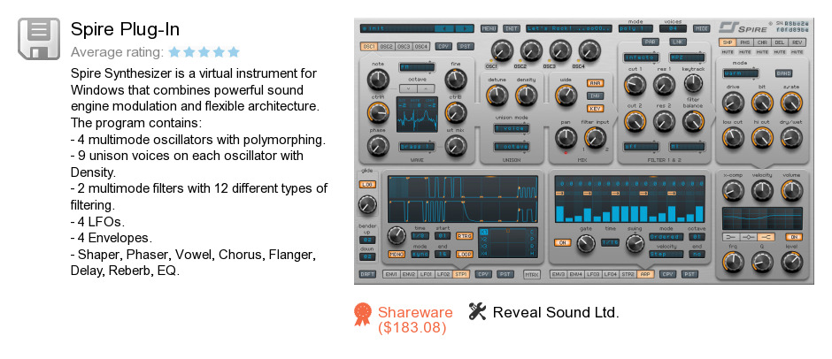Open the unison voice mode selector
This screenshot has width=832, height=359.
tap(512, 128)
